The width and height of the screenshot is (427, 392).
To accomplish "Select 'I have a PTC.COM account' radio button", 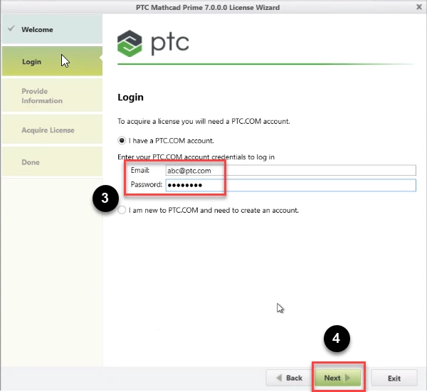I will [122, 141].
